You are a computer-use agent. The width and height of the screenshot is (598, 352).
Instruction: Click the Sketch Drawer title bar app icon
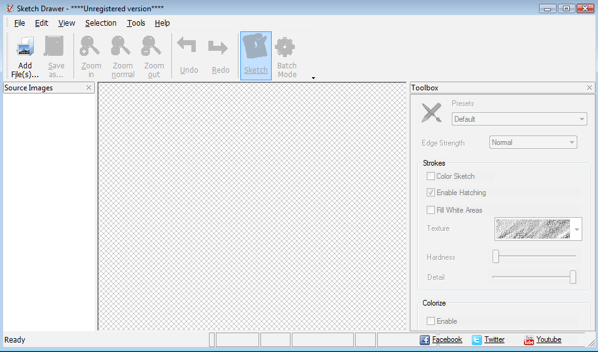[9, 8]
